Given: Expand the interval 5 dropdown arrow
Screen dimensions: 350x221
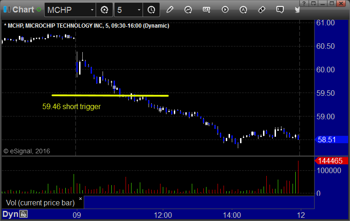Looking at the screenshot, I should click(x=139, y=10).
